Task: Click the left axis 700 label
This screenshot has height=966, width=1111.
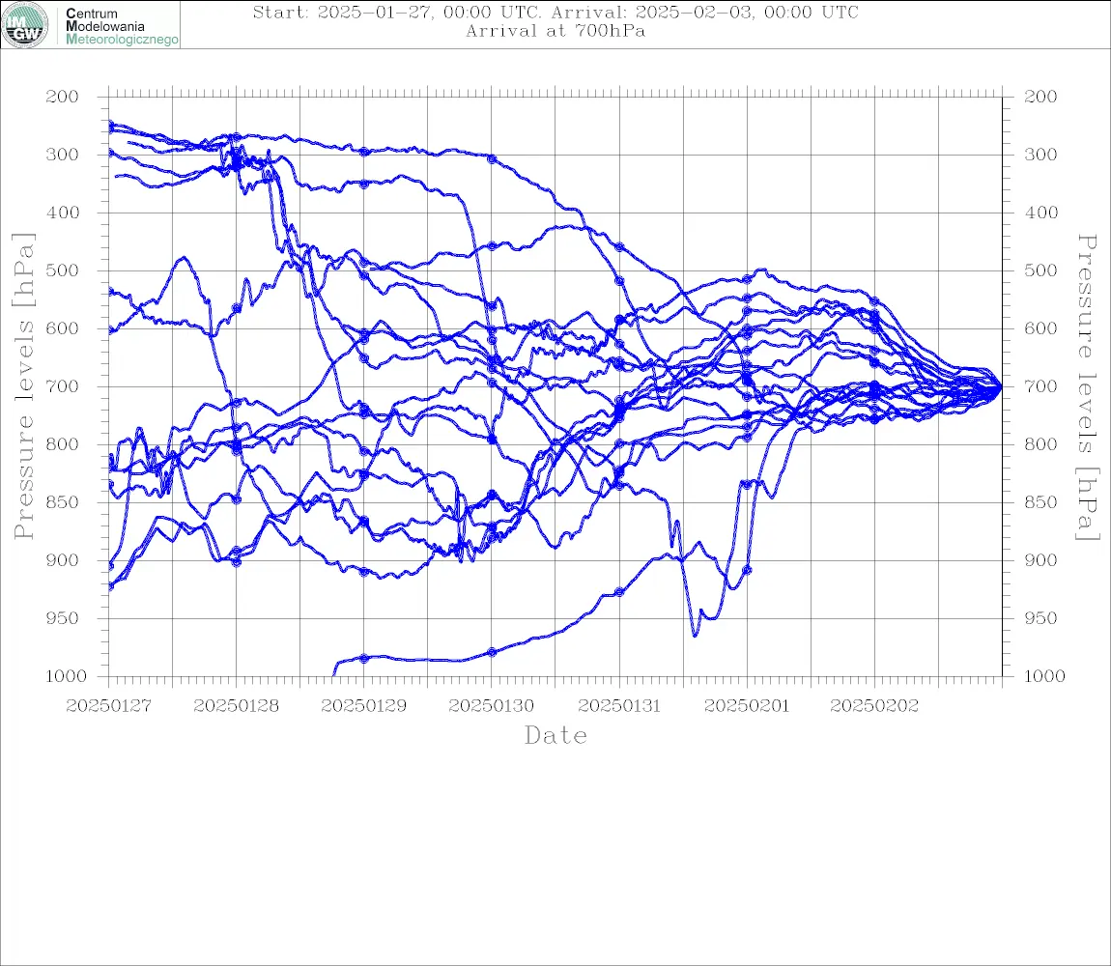Action: point(63,386)
